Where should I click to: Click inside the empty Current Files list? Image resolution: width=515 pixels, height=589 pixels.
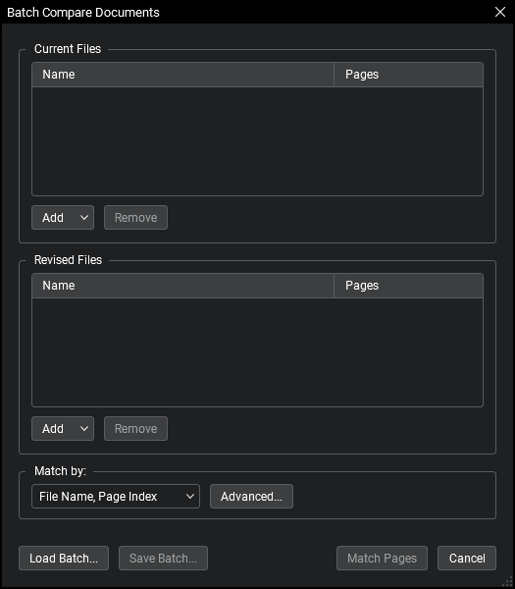257,141
